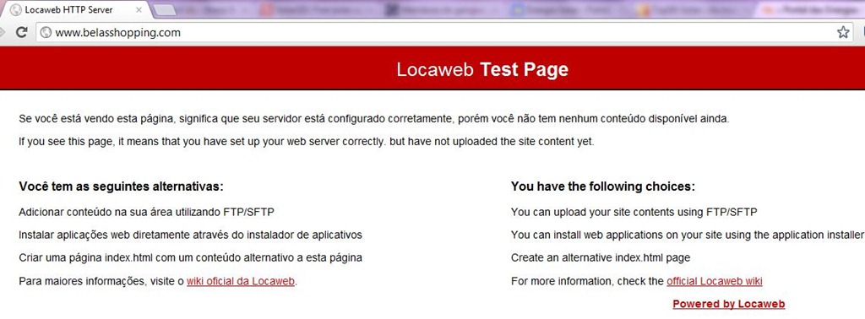Click 'For more information, check the' text
This screenshot has width=865, height=319.
click(587, 281)
